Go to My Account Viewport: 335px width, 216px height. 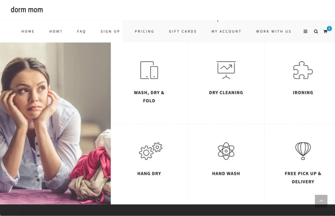coord(226,32)
